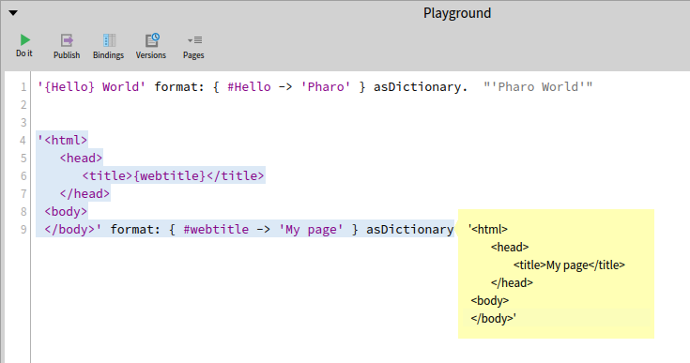Open Versions history icon
690x363 pixels.
coord(152,40)
